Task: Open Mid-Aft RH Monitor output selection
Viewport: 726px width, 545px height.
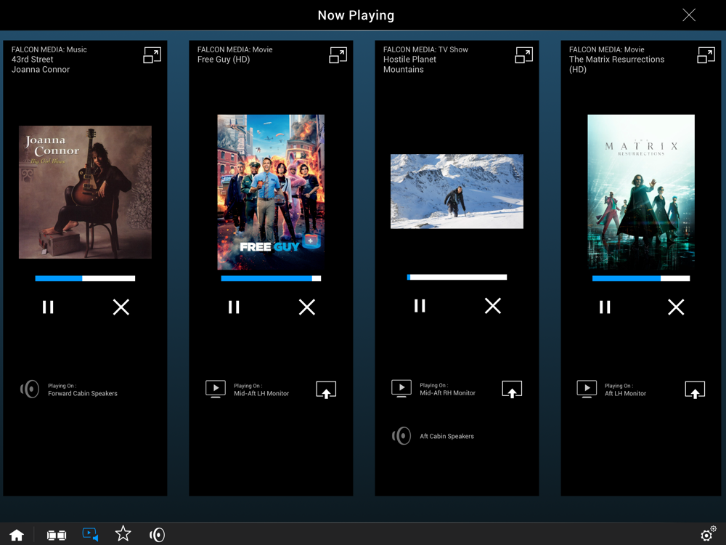Action: click(512, 389)
